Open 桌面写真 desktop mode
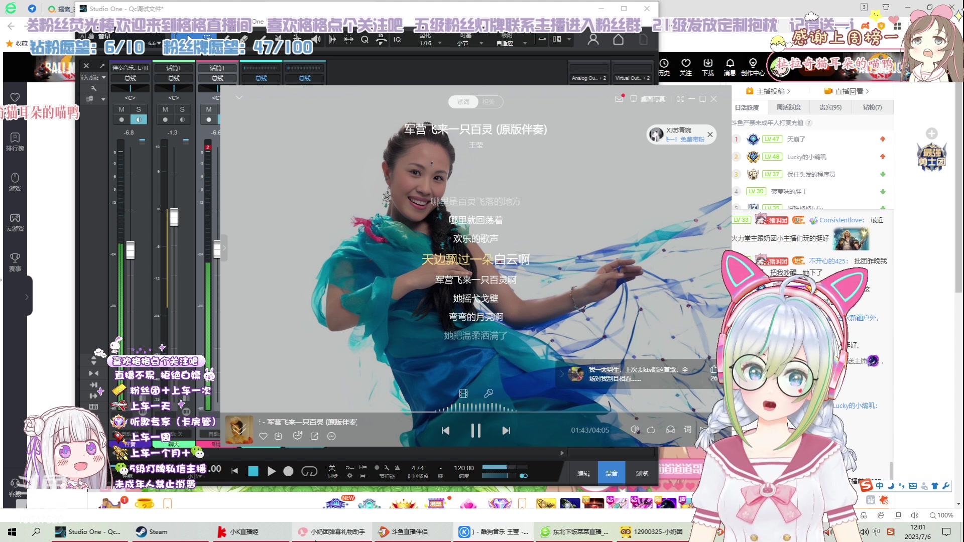This screenshot has height=542, width=964. click(648, 99)
